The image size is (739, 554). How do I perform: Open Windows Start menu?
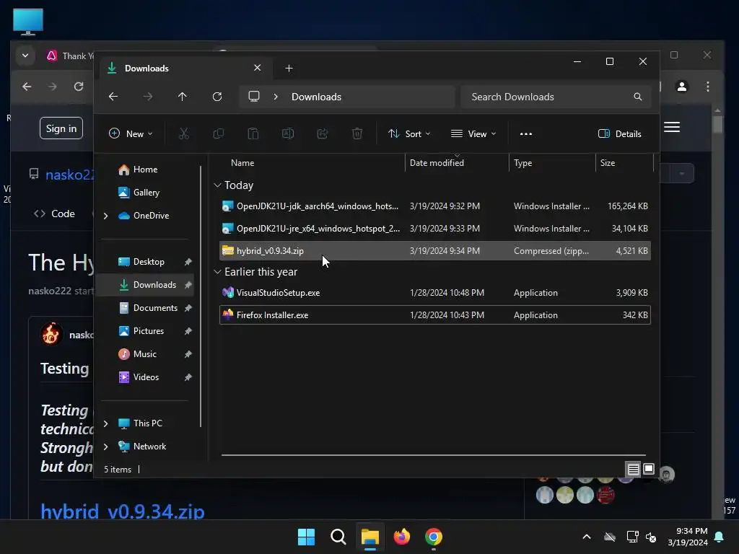306,537
